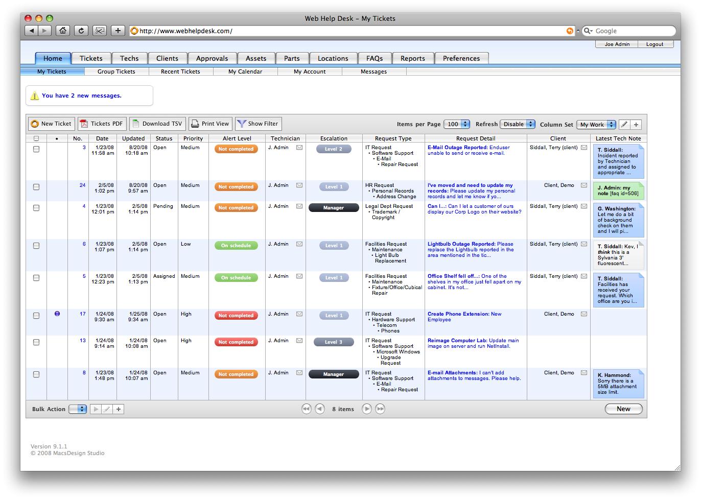
Task: Open the Preferences tab
Action: pyautogui.click(x=461, y=58)
